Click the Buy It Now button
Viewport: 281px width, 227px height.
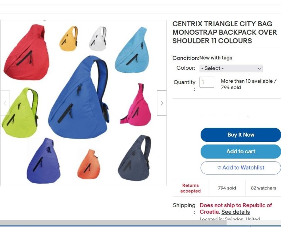coord(241,135)
